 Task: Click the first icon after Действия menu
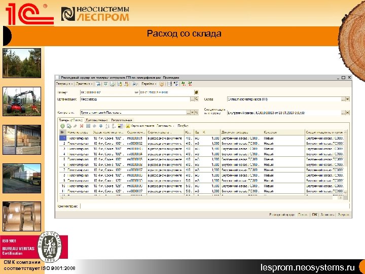pyautogui.click(x=98, y=84)
